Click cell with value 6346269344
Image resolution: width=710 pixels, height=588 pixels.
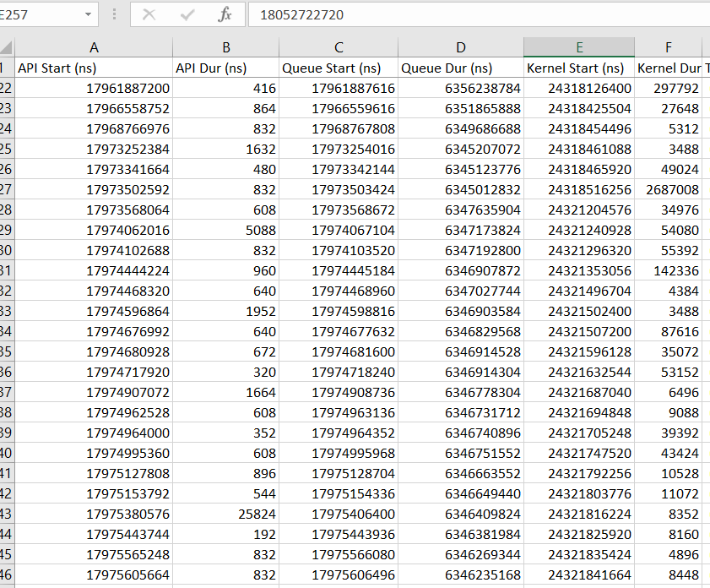pyautogui.click(x=461, y=554)
